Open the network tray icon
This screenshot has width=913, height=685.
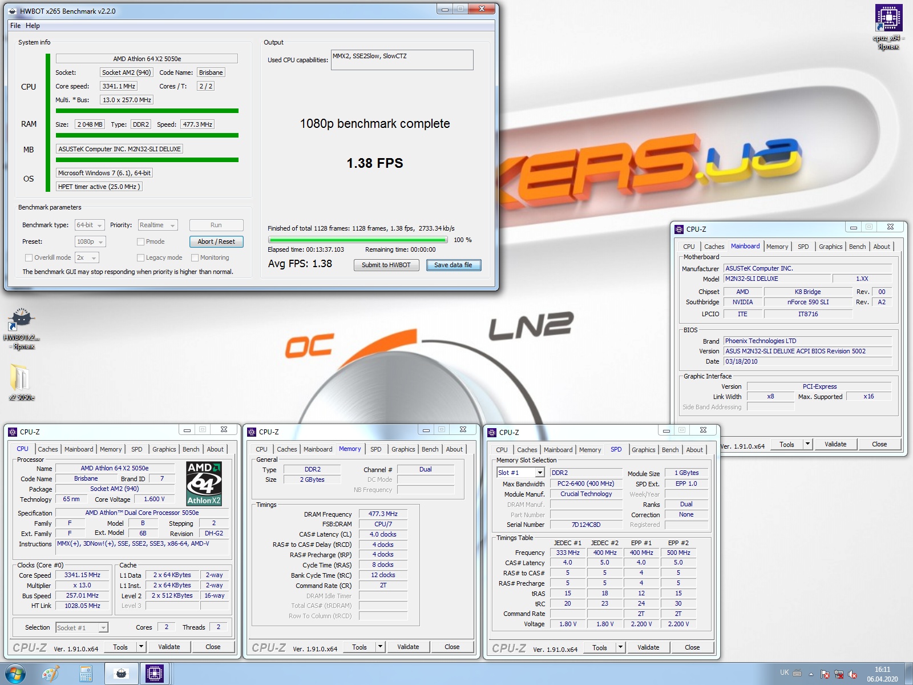pos(839,674)
